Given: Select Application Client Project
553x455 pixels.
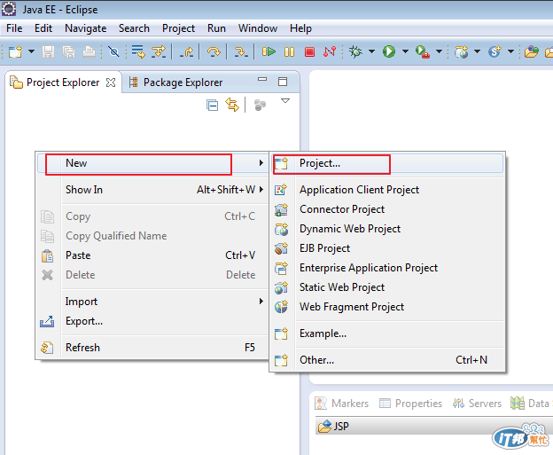Looking at the screenshot, I should (387, 190).
